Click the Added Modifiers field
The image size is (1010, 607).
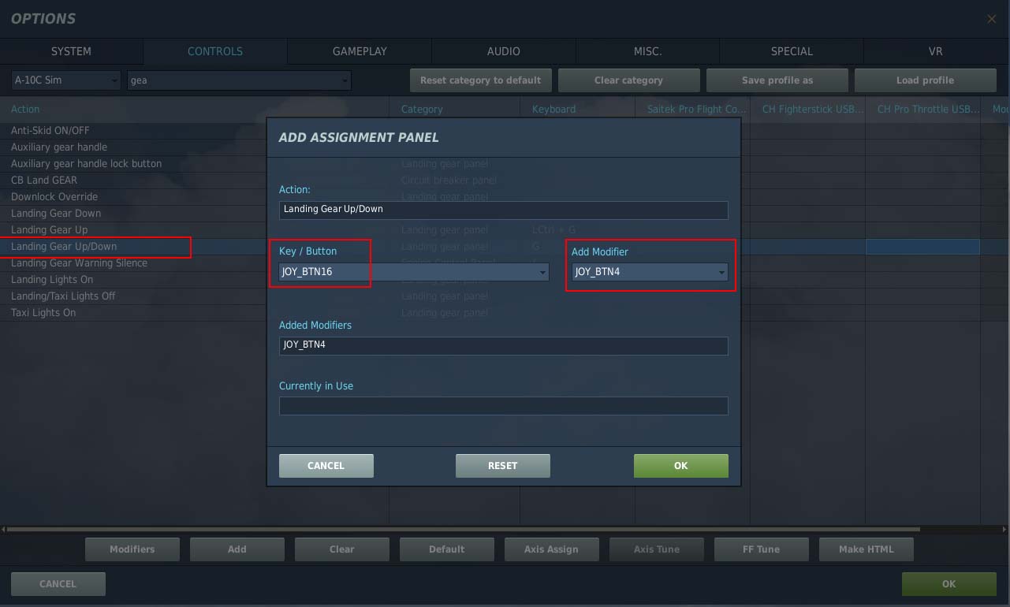[503, 345]
